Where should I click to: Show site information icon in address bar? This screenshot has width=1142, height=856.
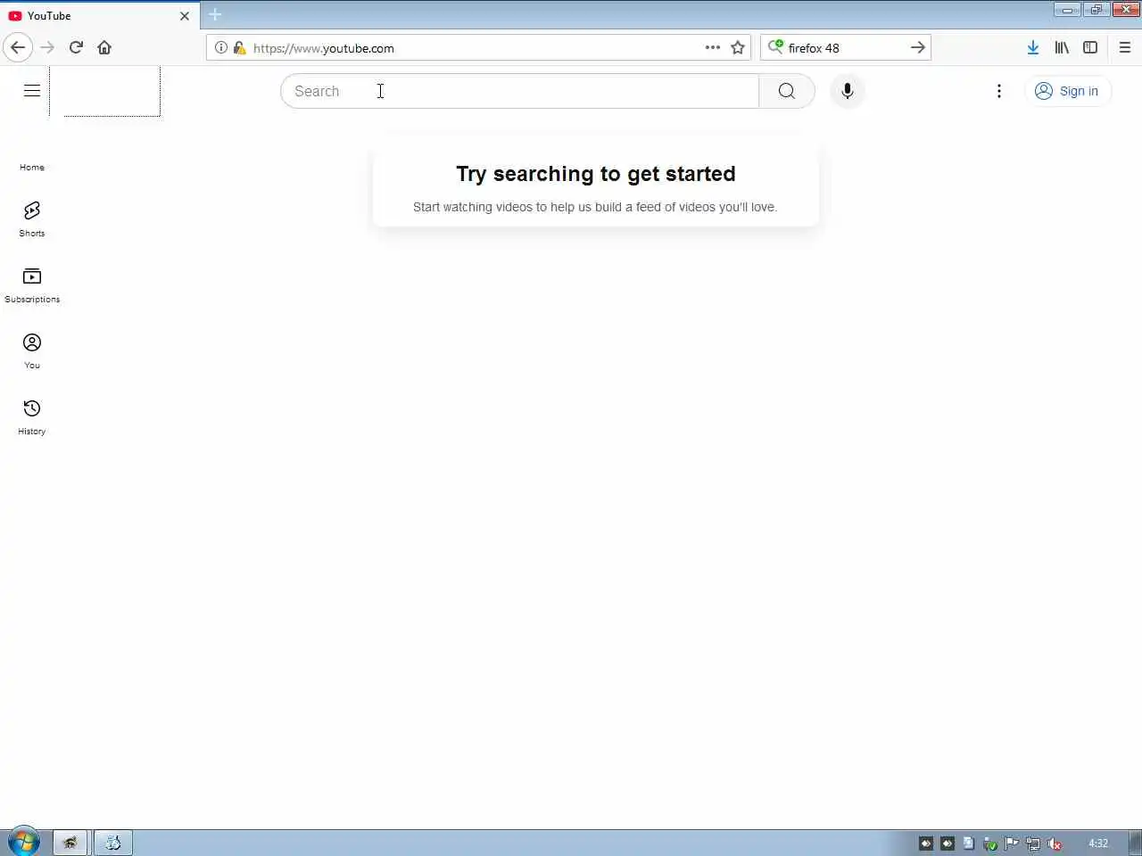tap(220, 47)
